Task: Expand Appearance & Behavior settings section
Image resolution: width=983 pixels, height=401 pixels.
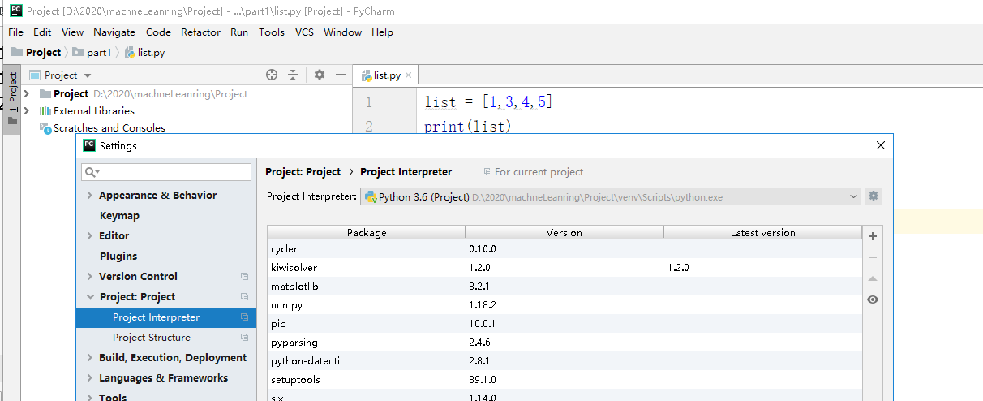Action: coord(90,196)
